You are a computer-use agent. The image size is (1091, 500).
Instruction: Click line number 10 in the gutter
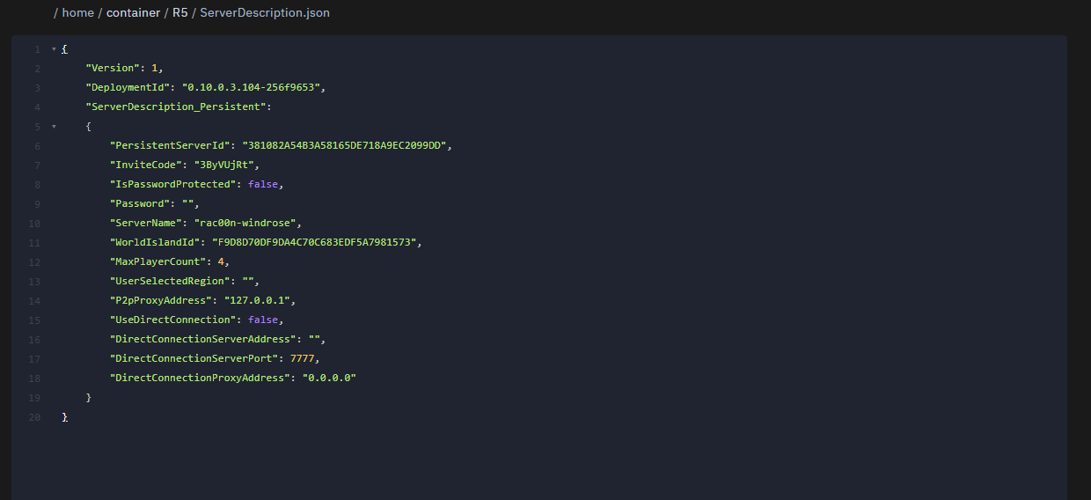point(35,224)
